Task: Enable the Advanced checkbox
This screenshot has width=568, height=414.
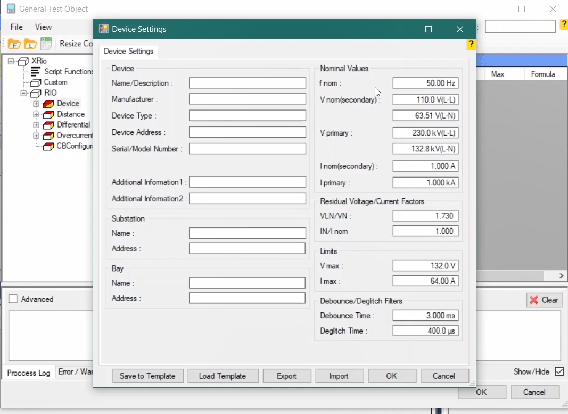Action: tap(13, 299)
